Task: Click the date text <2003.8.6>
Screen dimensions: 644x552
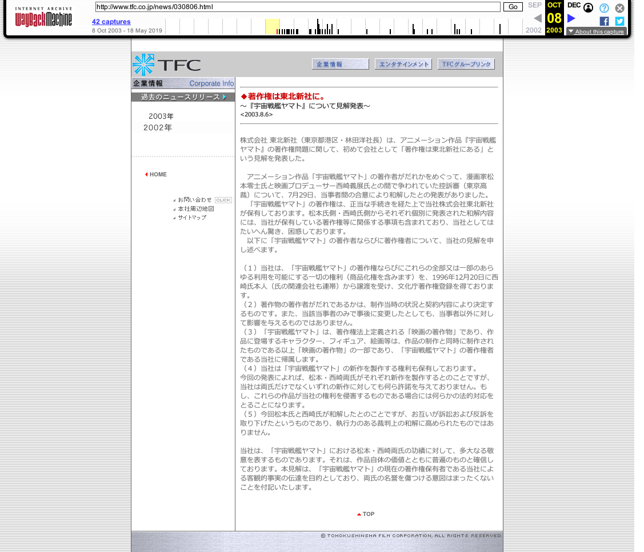Action: click(257, 115)
